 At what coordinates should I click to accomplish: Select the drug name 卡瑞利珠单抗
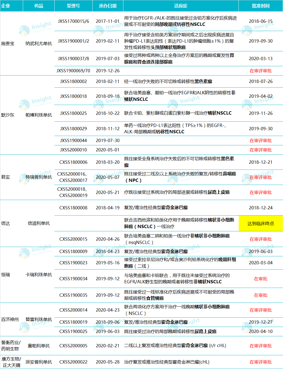point(39,274)
